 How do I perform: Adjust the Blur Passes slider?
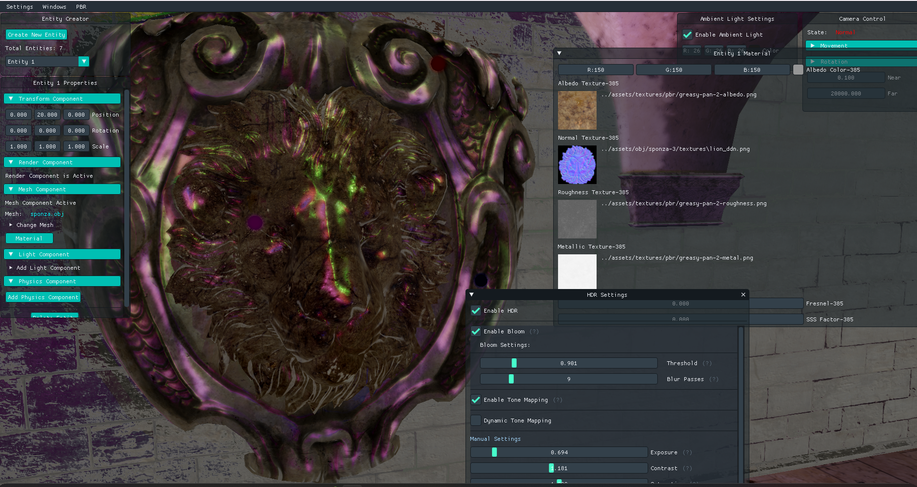coord(569,379)
